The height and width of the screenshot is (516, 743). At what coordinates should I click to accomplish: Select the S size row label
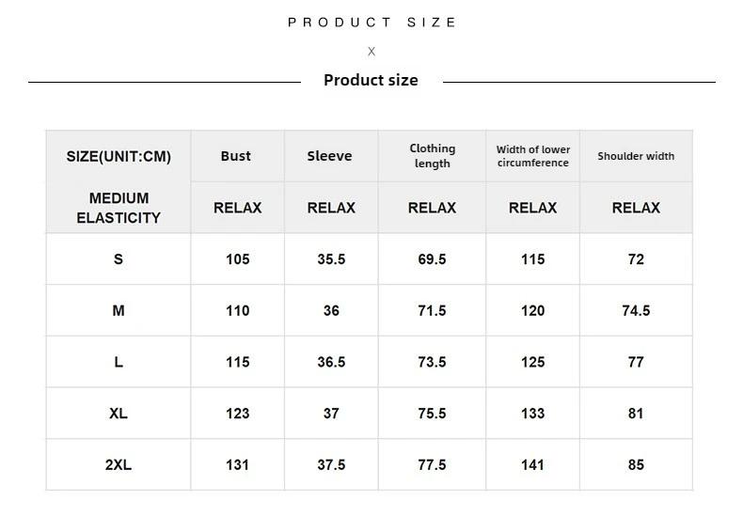pyautogui.click(x=119, y=259)
